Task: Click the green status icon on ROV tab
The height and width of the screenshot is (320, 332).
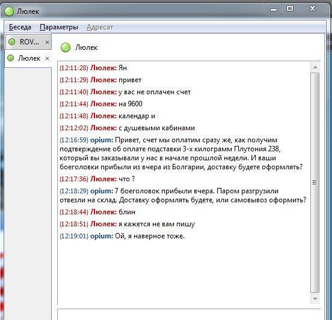Action: (x=11, y=42)
